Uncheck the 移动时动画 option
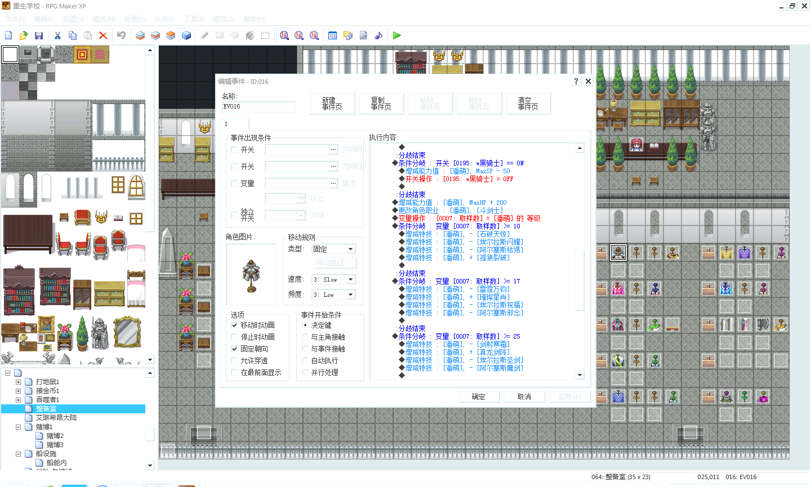 point(234,325)
